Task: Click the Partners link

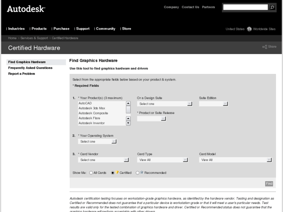Action: (x=209, y=7)
